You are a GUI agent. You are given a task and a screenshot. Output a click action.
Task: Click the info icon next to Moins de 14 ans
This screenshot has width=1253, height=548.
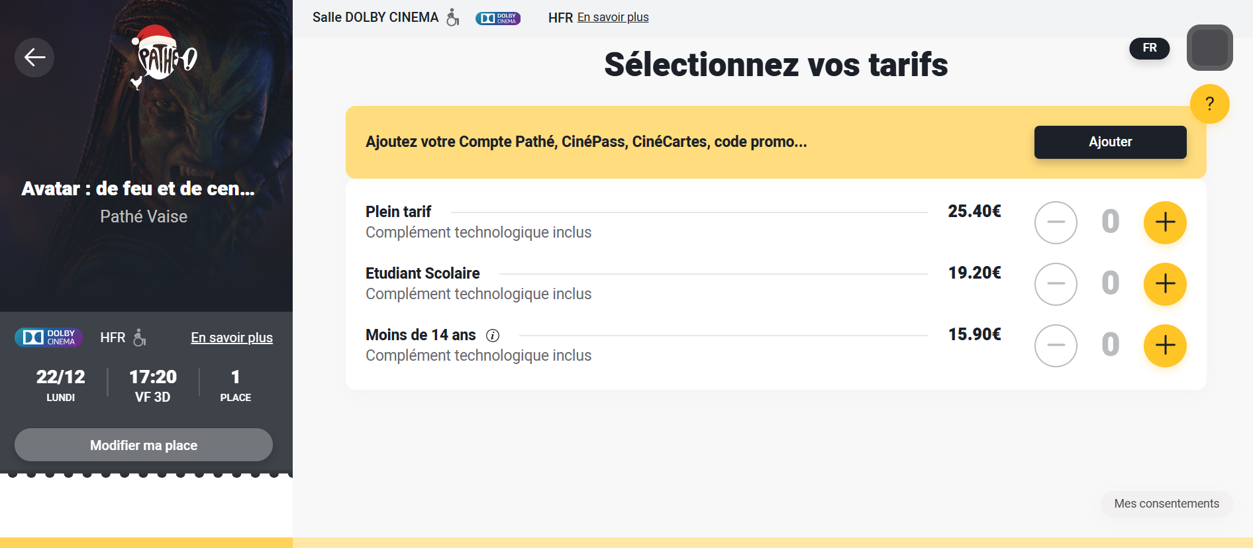pyautogui.click(x=493, y=336)
